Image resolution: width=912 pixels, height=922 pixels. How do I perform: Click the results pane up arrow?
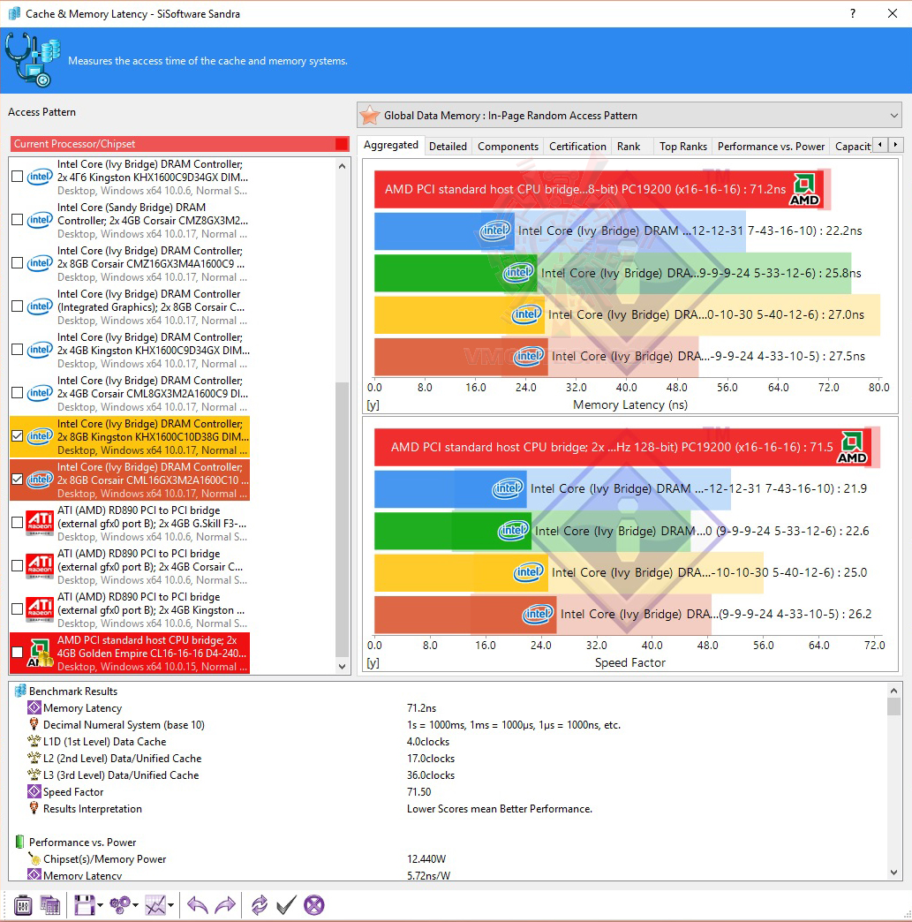(x=893, y=691)
